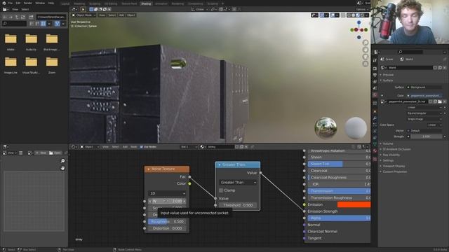Click the W value field in Noise Texture

[x=167, y=202]
